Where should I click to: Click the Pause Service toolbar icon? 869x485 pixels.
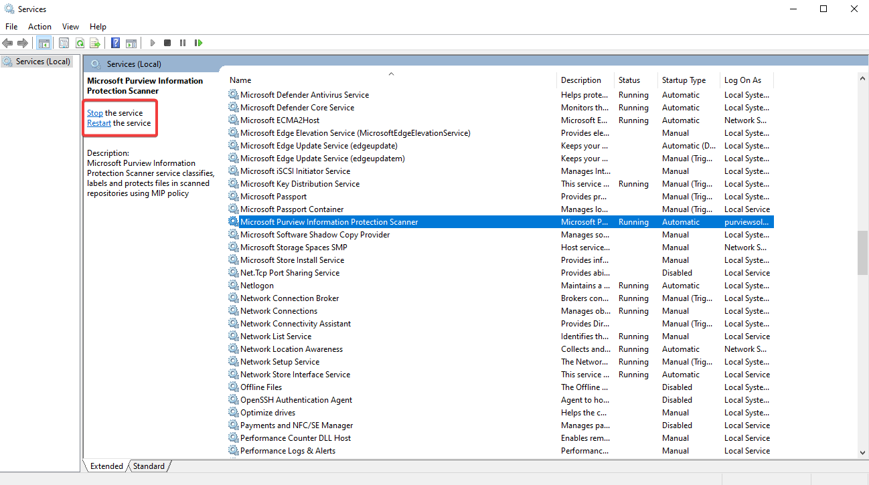click(183, 43)
